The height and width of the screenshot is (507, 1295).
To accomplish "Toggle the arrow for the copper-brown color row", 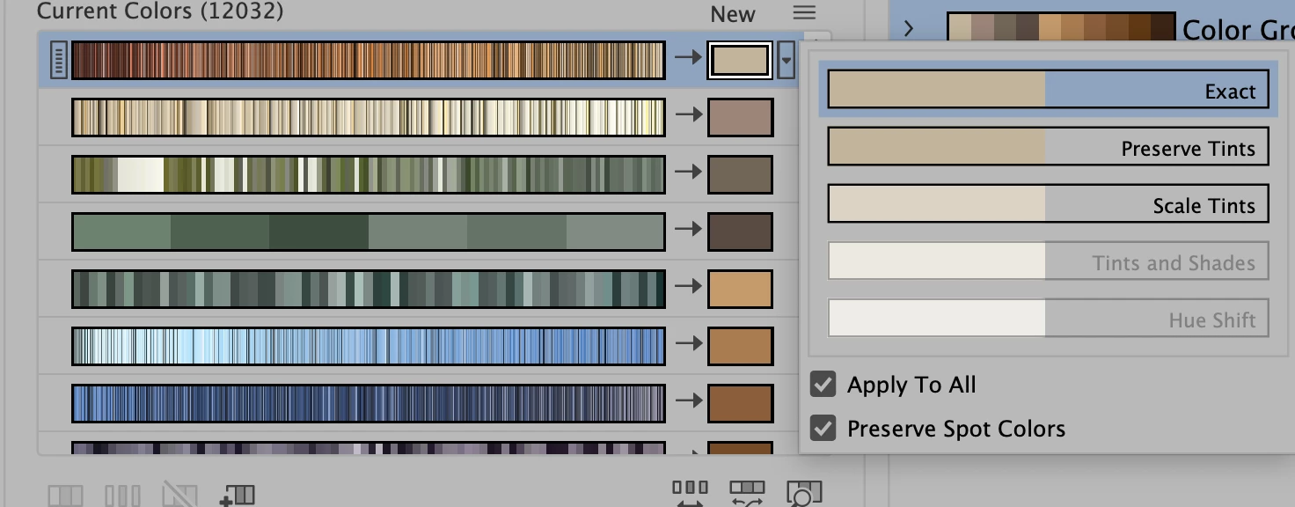I will click(686, 58).
